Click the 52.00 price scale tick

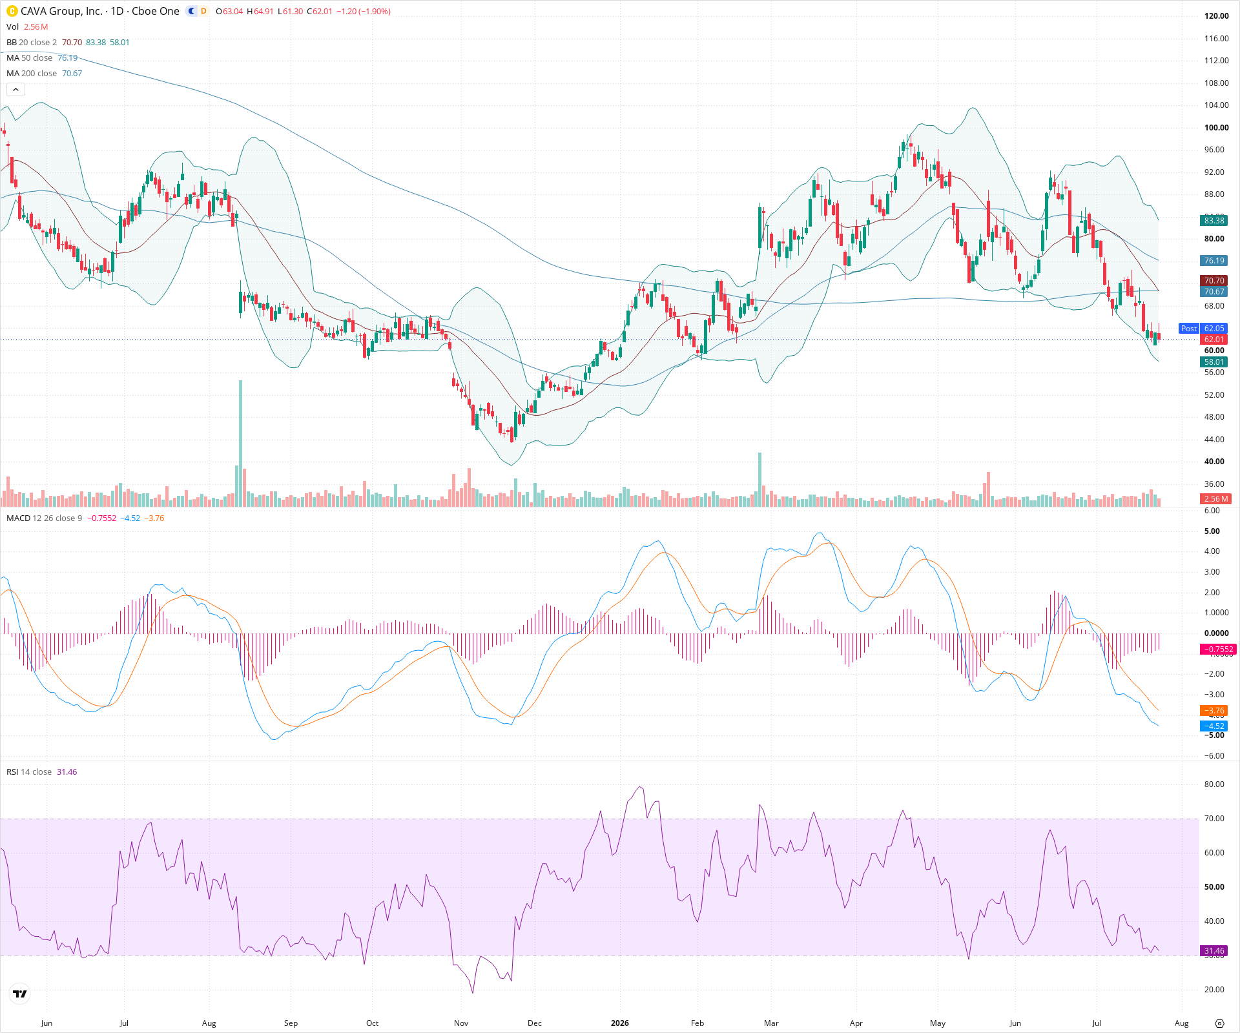[1214, 394]
